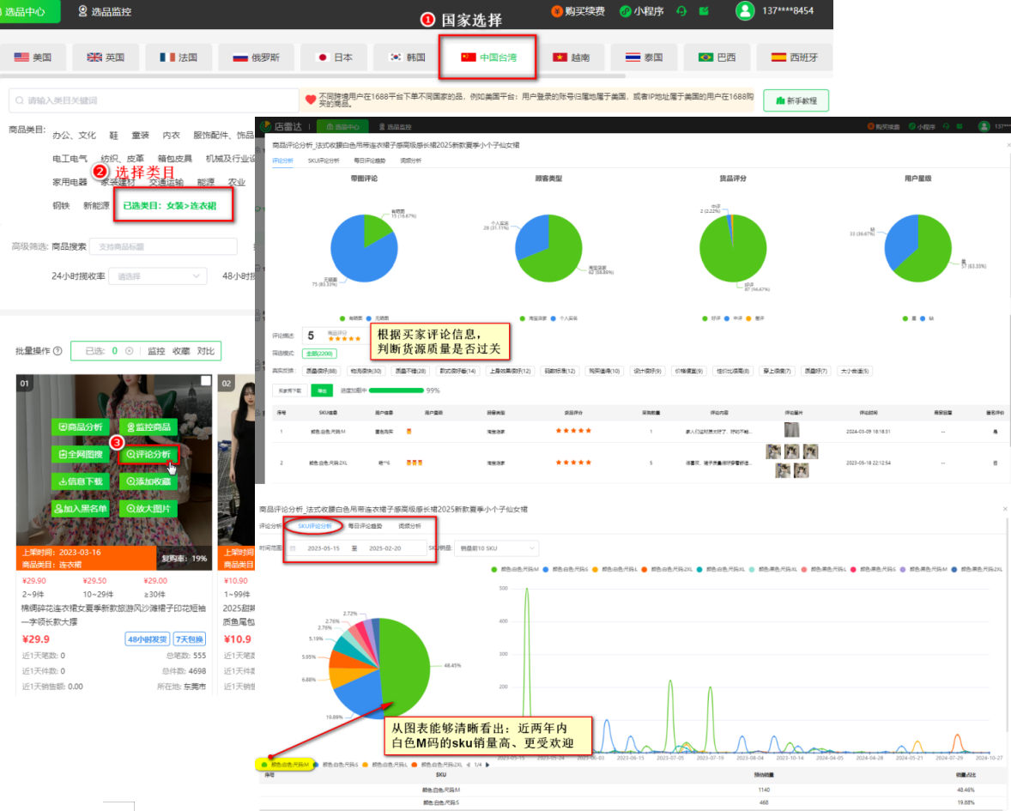Toggle the 质量很好(88) feedback tag
The image size is (1011, 811).
tap(321, 372)
